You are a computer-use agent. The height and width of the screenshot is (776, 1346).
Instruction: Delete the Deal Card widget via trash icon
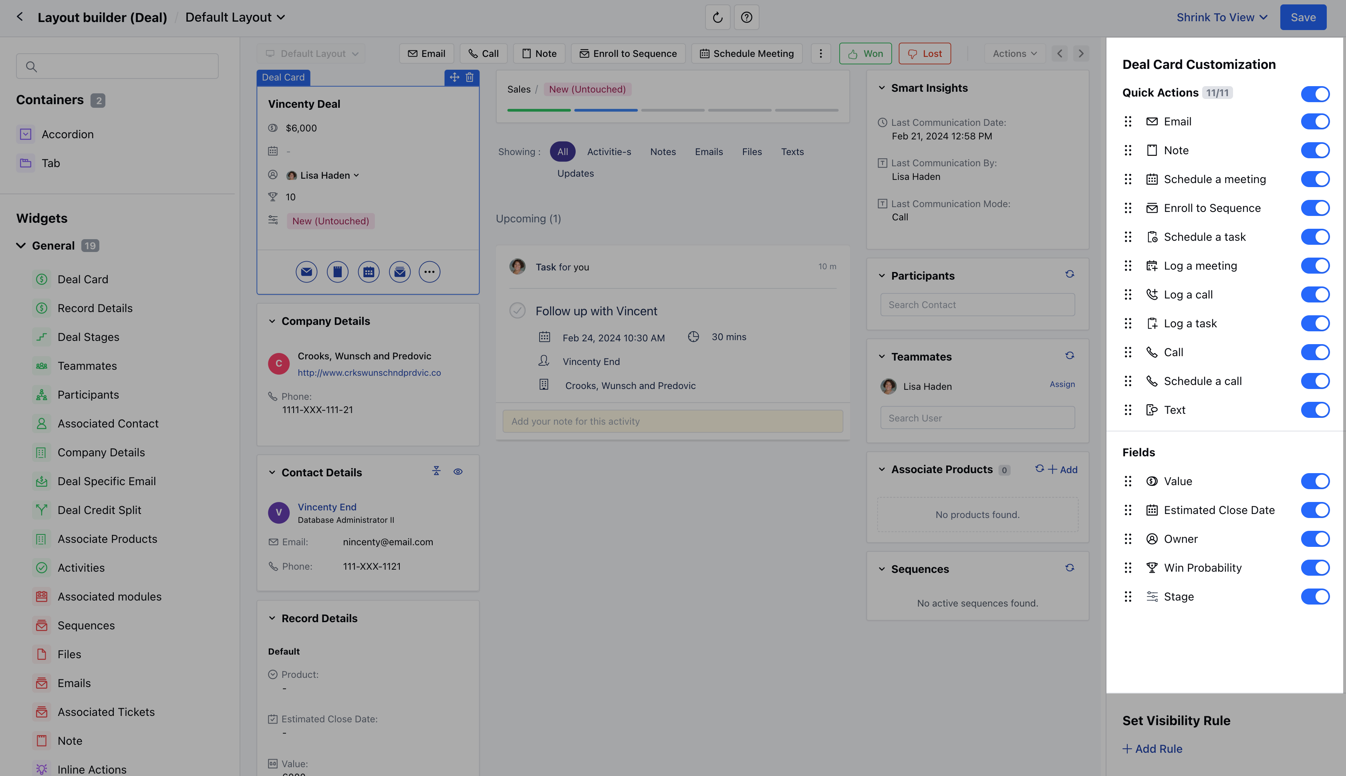click(469, 77)
